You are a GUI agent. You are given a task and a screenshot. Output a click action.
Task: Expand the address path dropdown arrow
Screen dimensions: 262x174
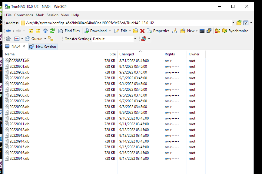click(233, 23)
